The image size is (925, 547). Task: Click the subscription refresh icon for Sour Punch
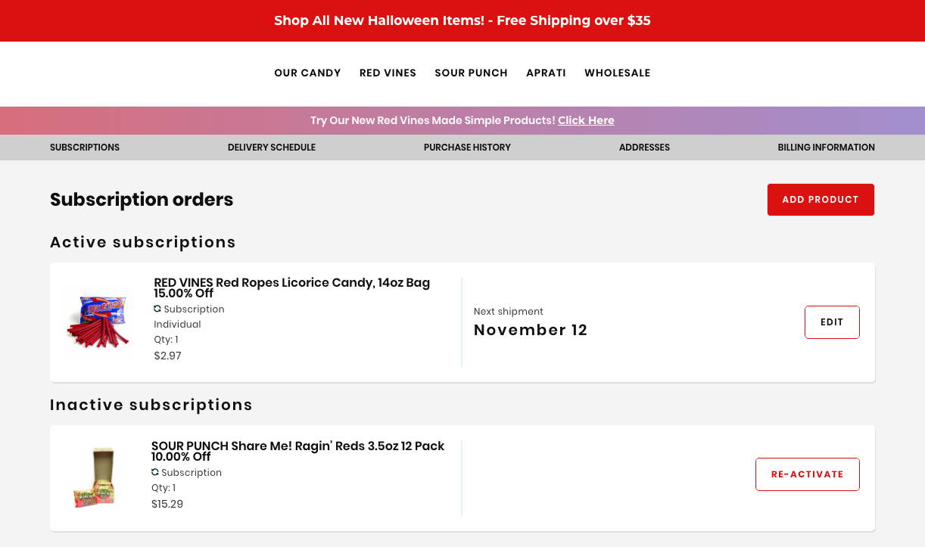tap(155, 472)
